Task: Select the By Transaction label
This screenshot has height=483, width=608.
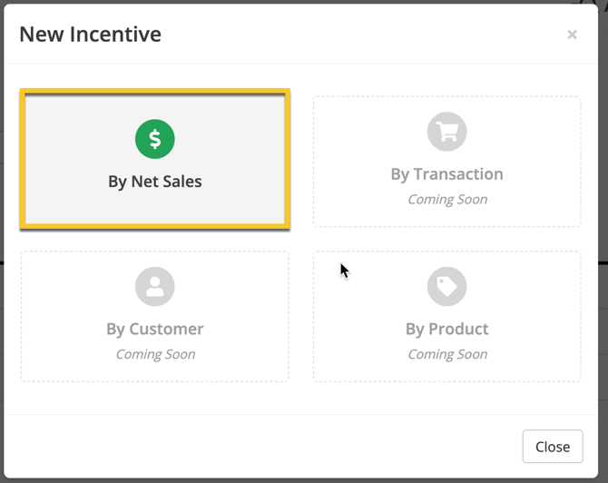Action: (x=446, y=174)
